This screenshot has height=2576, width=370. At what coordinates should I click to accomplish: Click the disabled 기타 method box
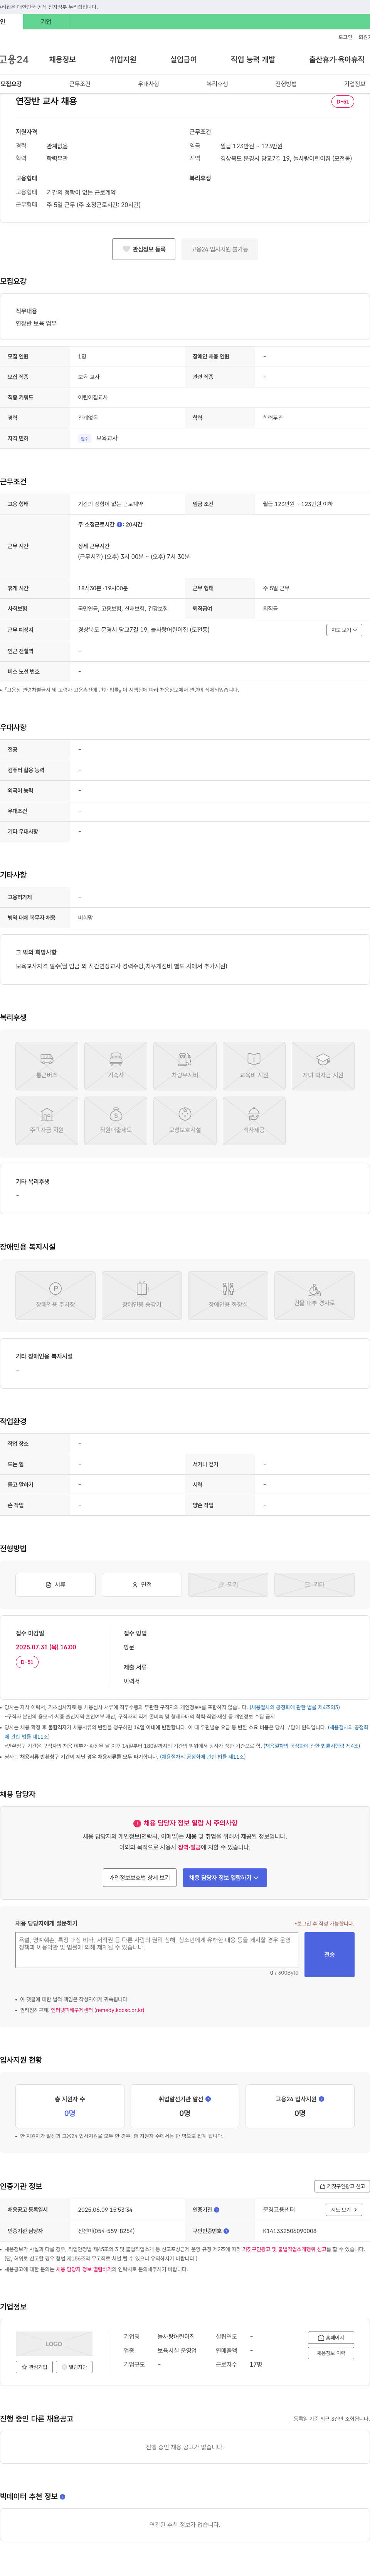(314, 1585)
